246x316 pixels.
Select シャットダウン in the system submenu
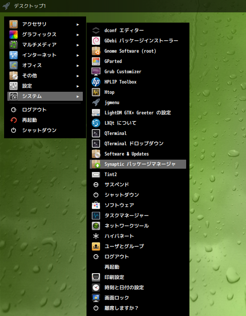pyautogui.click(x=138, y=195)
